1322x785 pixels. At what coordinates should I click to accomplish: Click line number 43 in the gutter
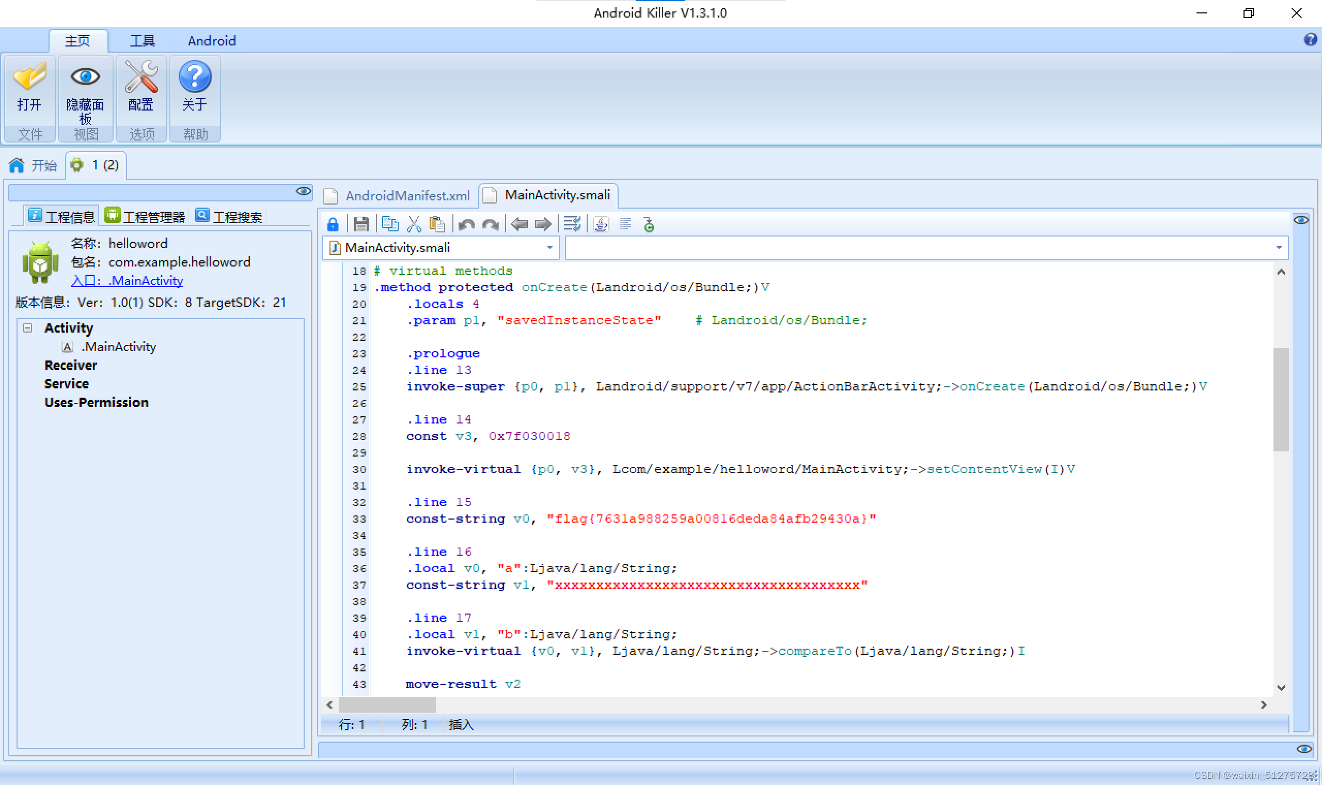pos(359,684)
